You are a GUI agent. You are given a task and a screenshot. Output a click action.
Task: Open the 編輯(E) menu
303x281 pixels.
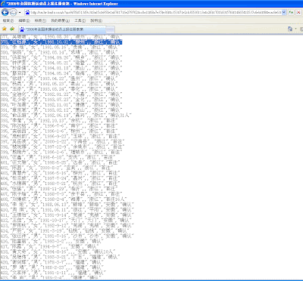[x=24, y=20]
